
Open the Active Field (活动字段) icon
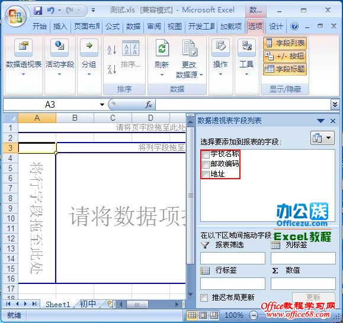(x=59, y=47)
